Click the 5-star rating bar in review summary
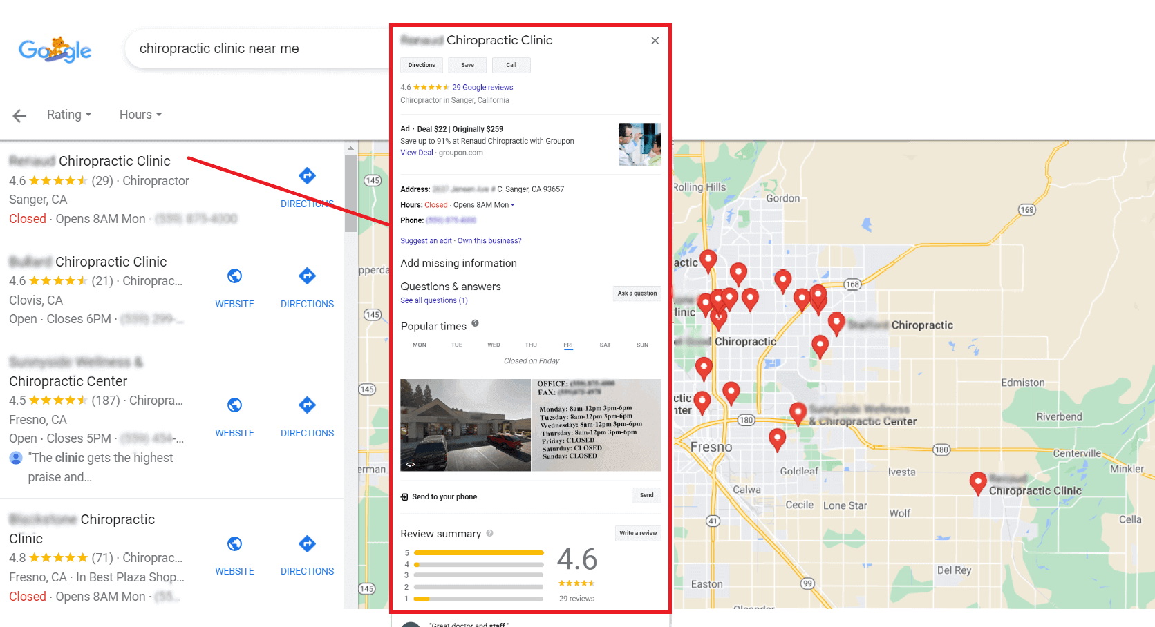 (478, 553)
